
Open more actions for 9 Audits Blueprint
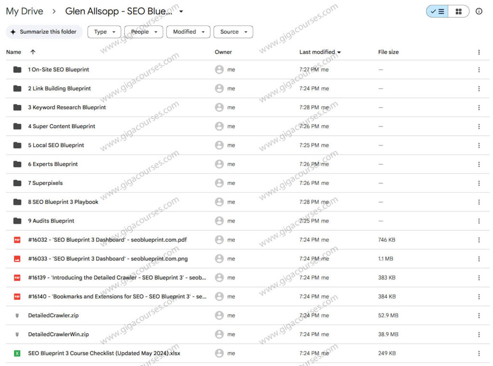479,221
